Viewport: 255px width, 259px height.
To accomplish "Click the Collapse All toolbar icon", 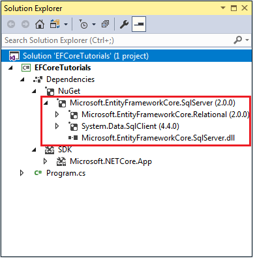I will pyautogui.click(x=106, y=24).
